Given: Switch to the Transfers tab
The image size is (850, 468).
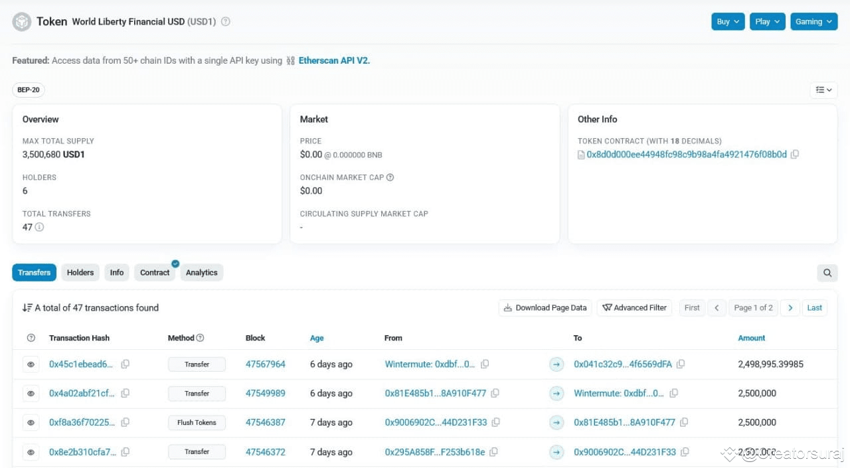Looking at the screenshot, I should 35,272.
